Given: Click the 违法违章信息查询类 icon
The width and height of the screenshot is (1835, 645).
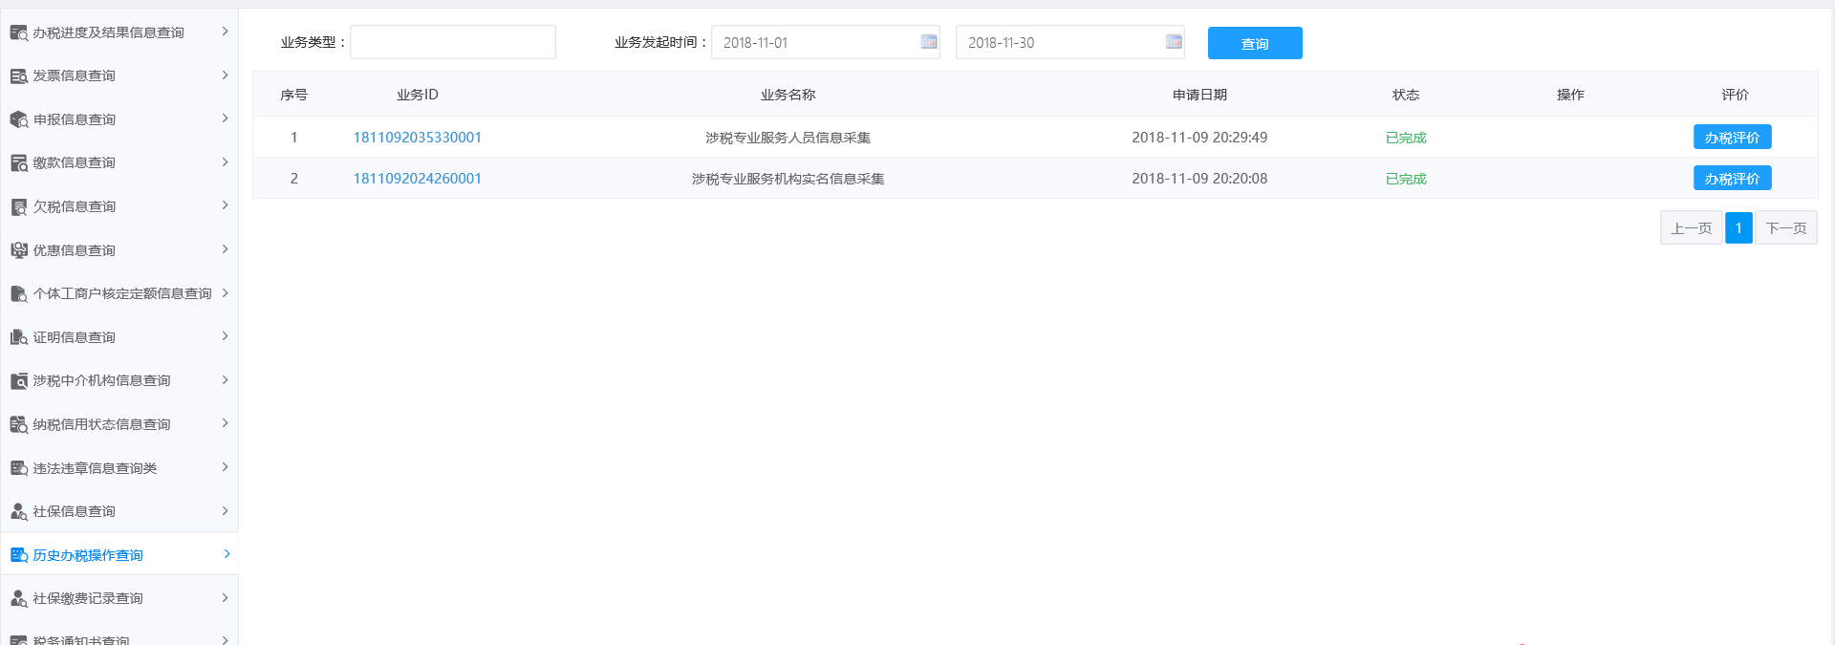Looking at the screenshot, I should click(x=18, y=468).
